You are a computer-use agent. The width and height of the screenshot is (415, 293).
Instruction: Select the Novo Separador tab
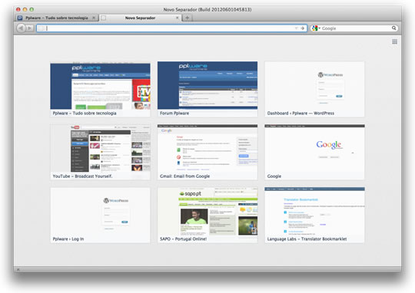(x=141, y=18)
